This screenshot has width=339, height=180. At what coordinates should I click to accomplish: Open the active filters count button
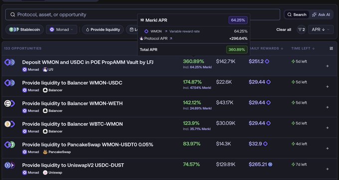click(302, 30)
